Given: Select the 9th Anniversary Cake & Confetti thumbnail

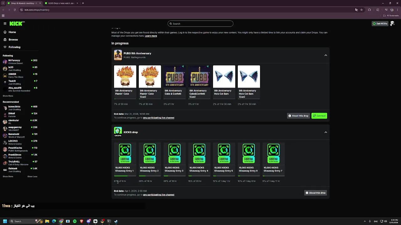Looking at the screenshot, I should tap(174, 77).
